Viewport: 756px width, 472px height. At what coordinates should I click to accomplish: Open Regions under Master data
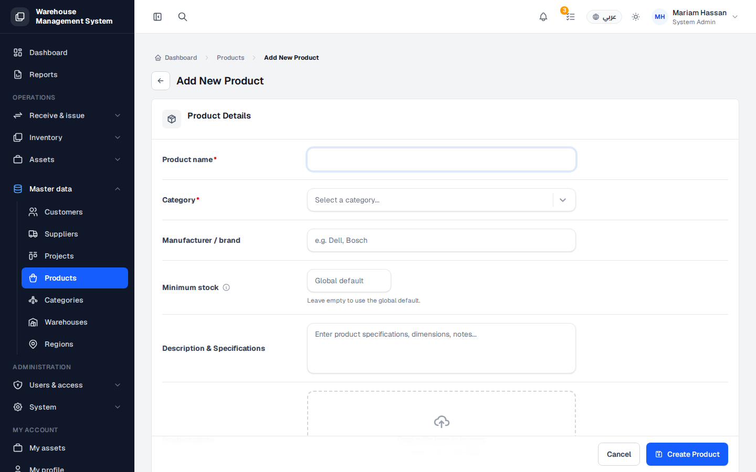pos(75,344)
